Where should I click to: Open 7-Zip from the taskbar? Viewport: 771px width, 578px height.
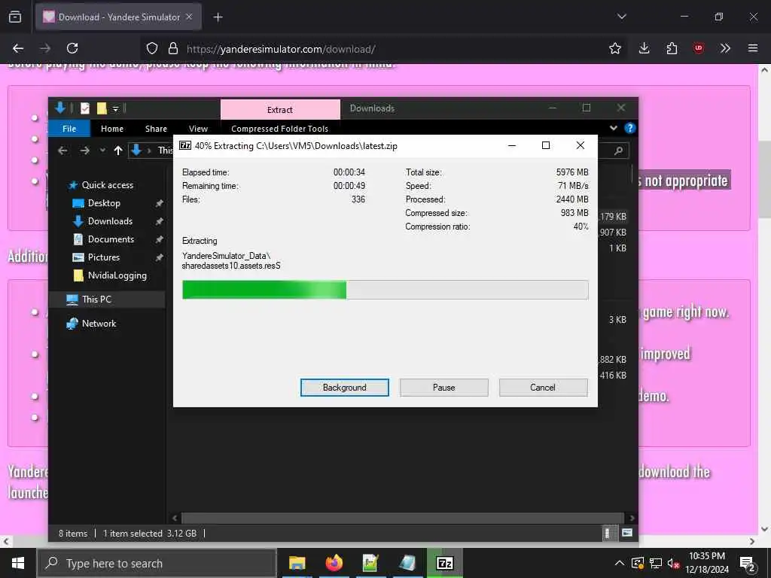pos(444,563)
